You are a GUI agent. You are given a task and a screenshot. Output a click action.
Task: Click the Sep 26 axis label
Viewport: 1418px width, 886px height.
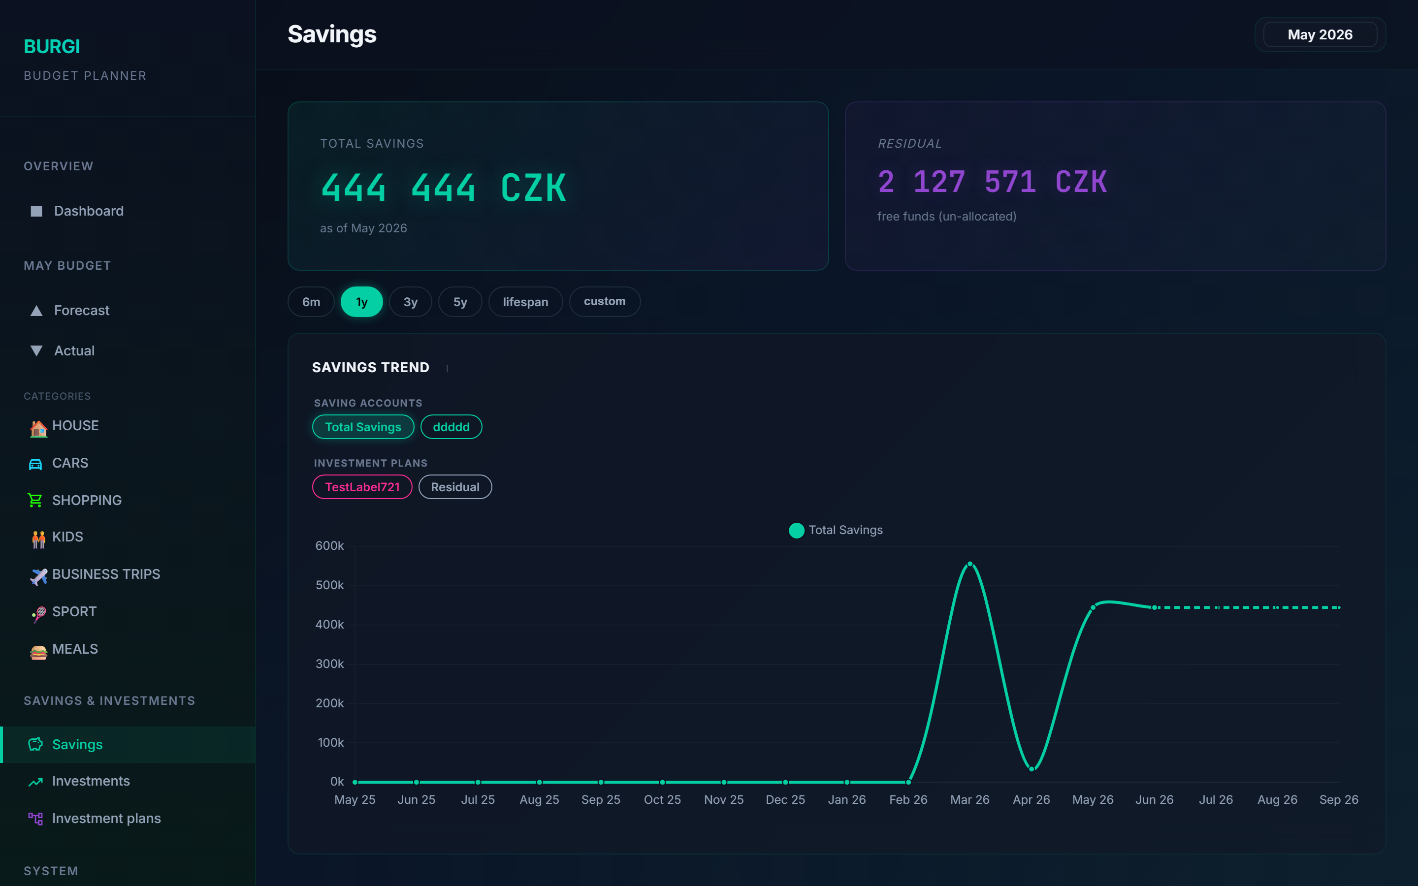coord(1339,800)
